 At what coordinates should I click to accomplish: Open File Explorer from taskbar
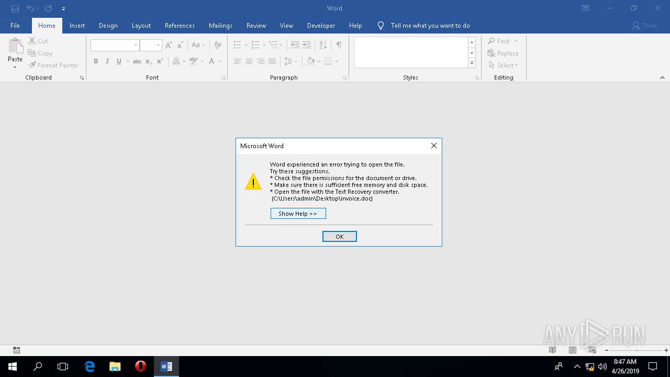click(115, 367)
